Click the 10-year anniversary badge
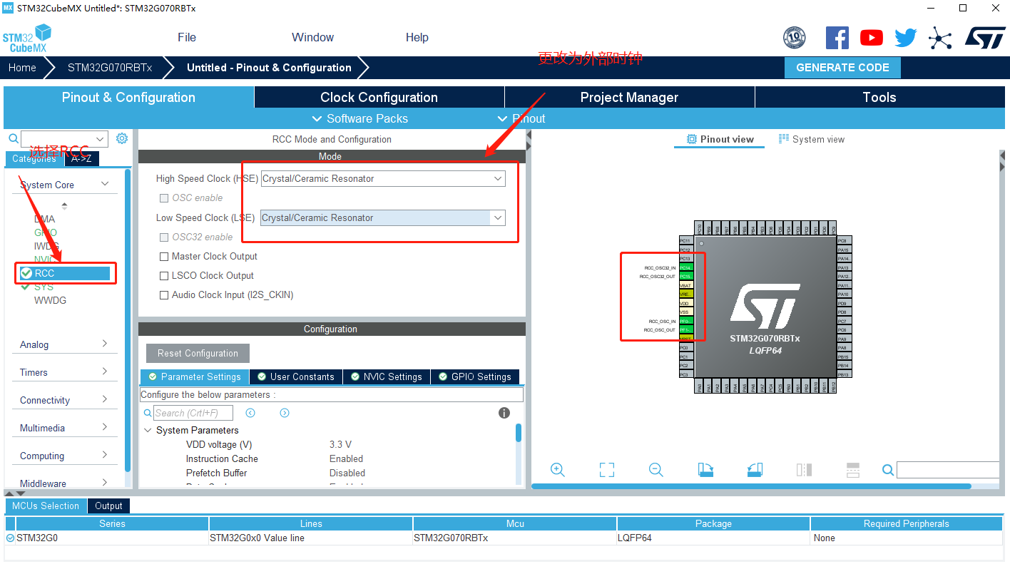The image size is (1010, 569). (795, 38)
